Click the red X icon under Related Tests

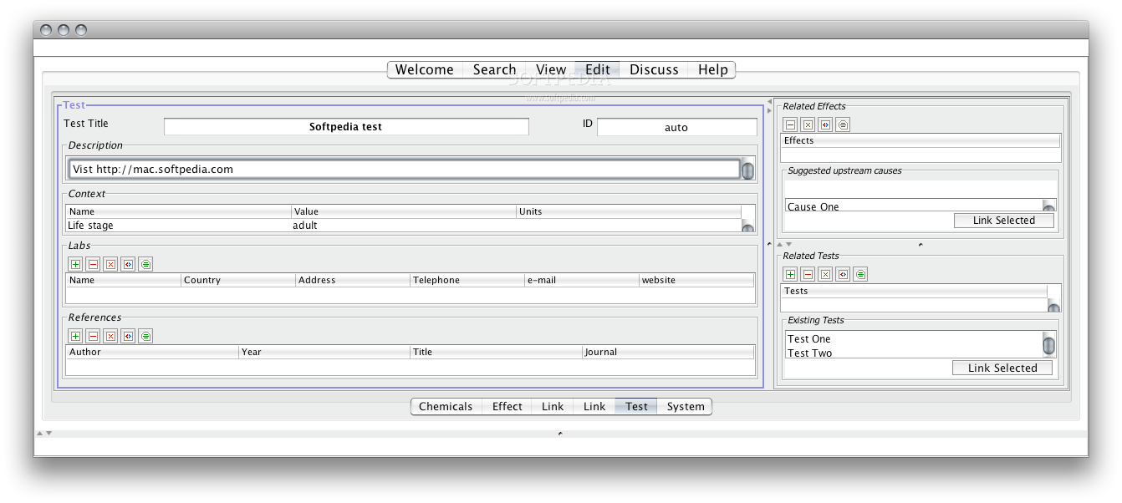pyautogui.click(x=825, y=274)
